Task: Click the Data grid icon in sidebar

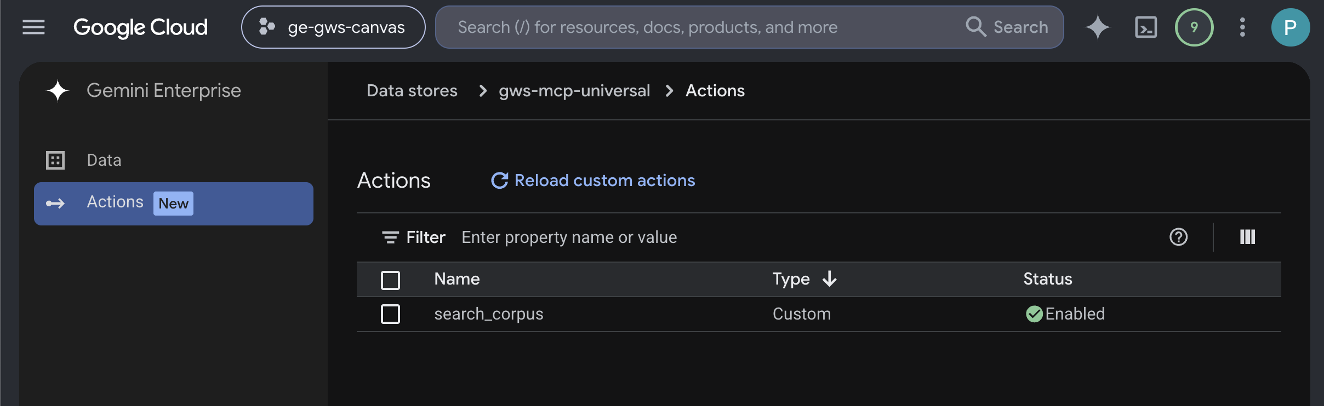Action: [55, 160]
